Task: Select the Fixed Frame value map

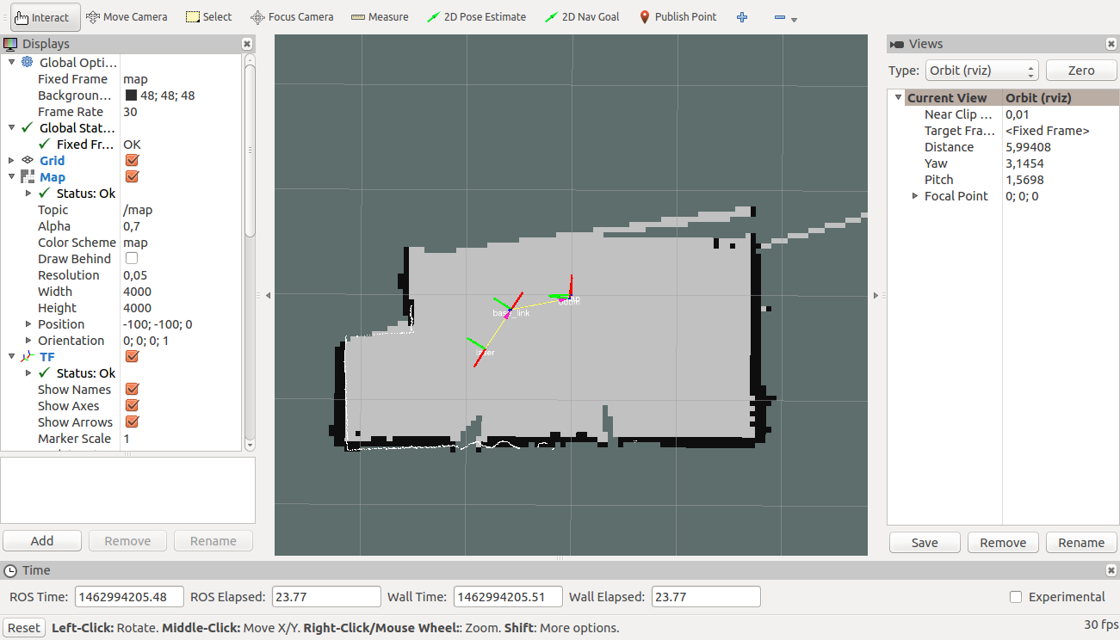Action: pyautogui.click(x=135, y=79)
